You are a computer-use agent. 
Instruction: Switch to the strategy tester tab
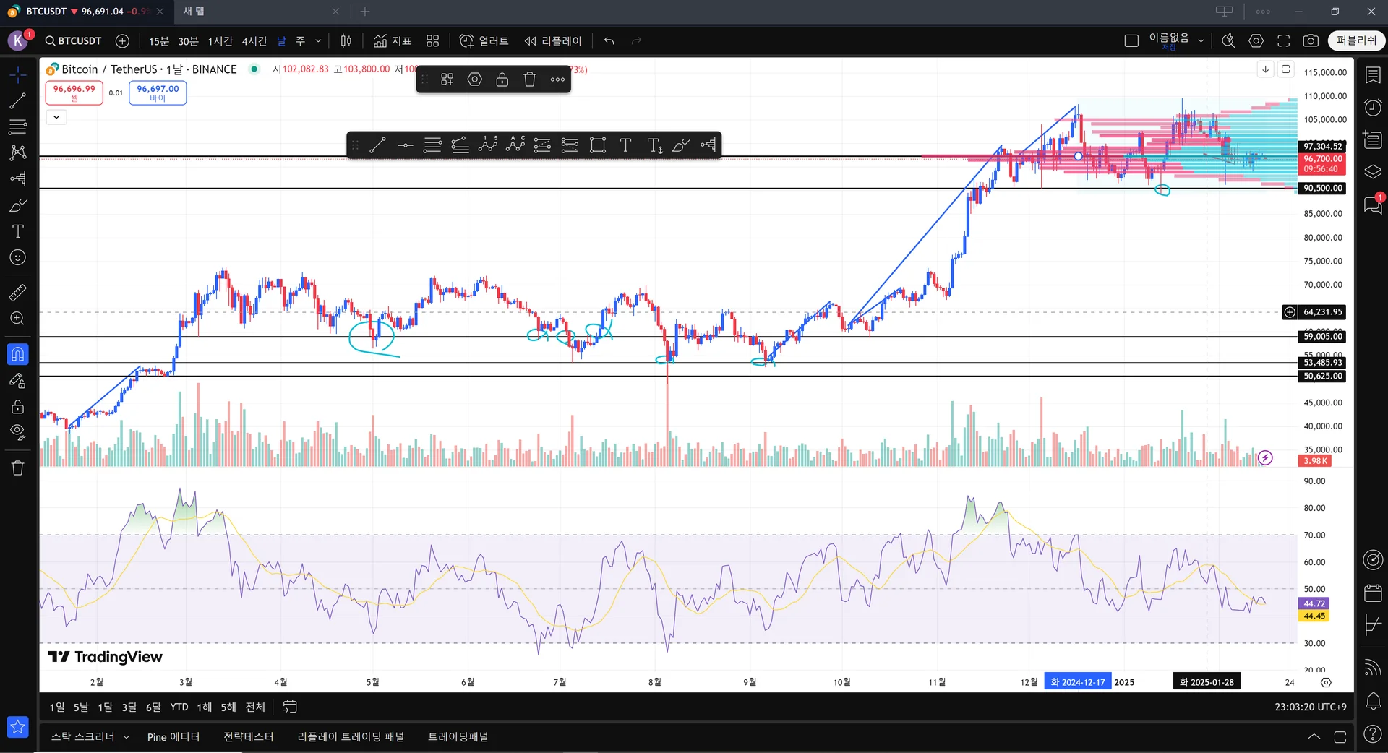coord(248,737)
